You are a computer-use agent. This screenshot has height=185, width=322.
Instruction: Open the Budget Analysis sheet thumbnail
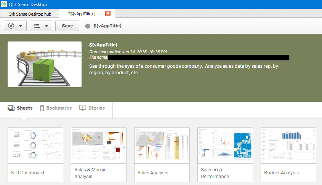[x=288, y=145]
